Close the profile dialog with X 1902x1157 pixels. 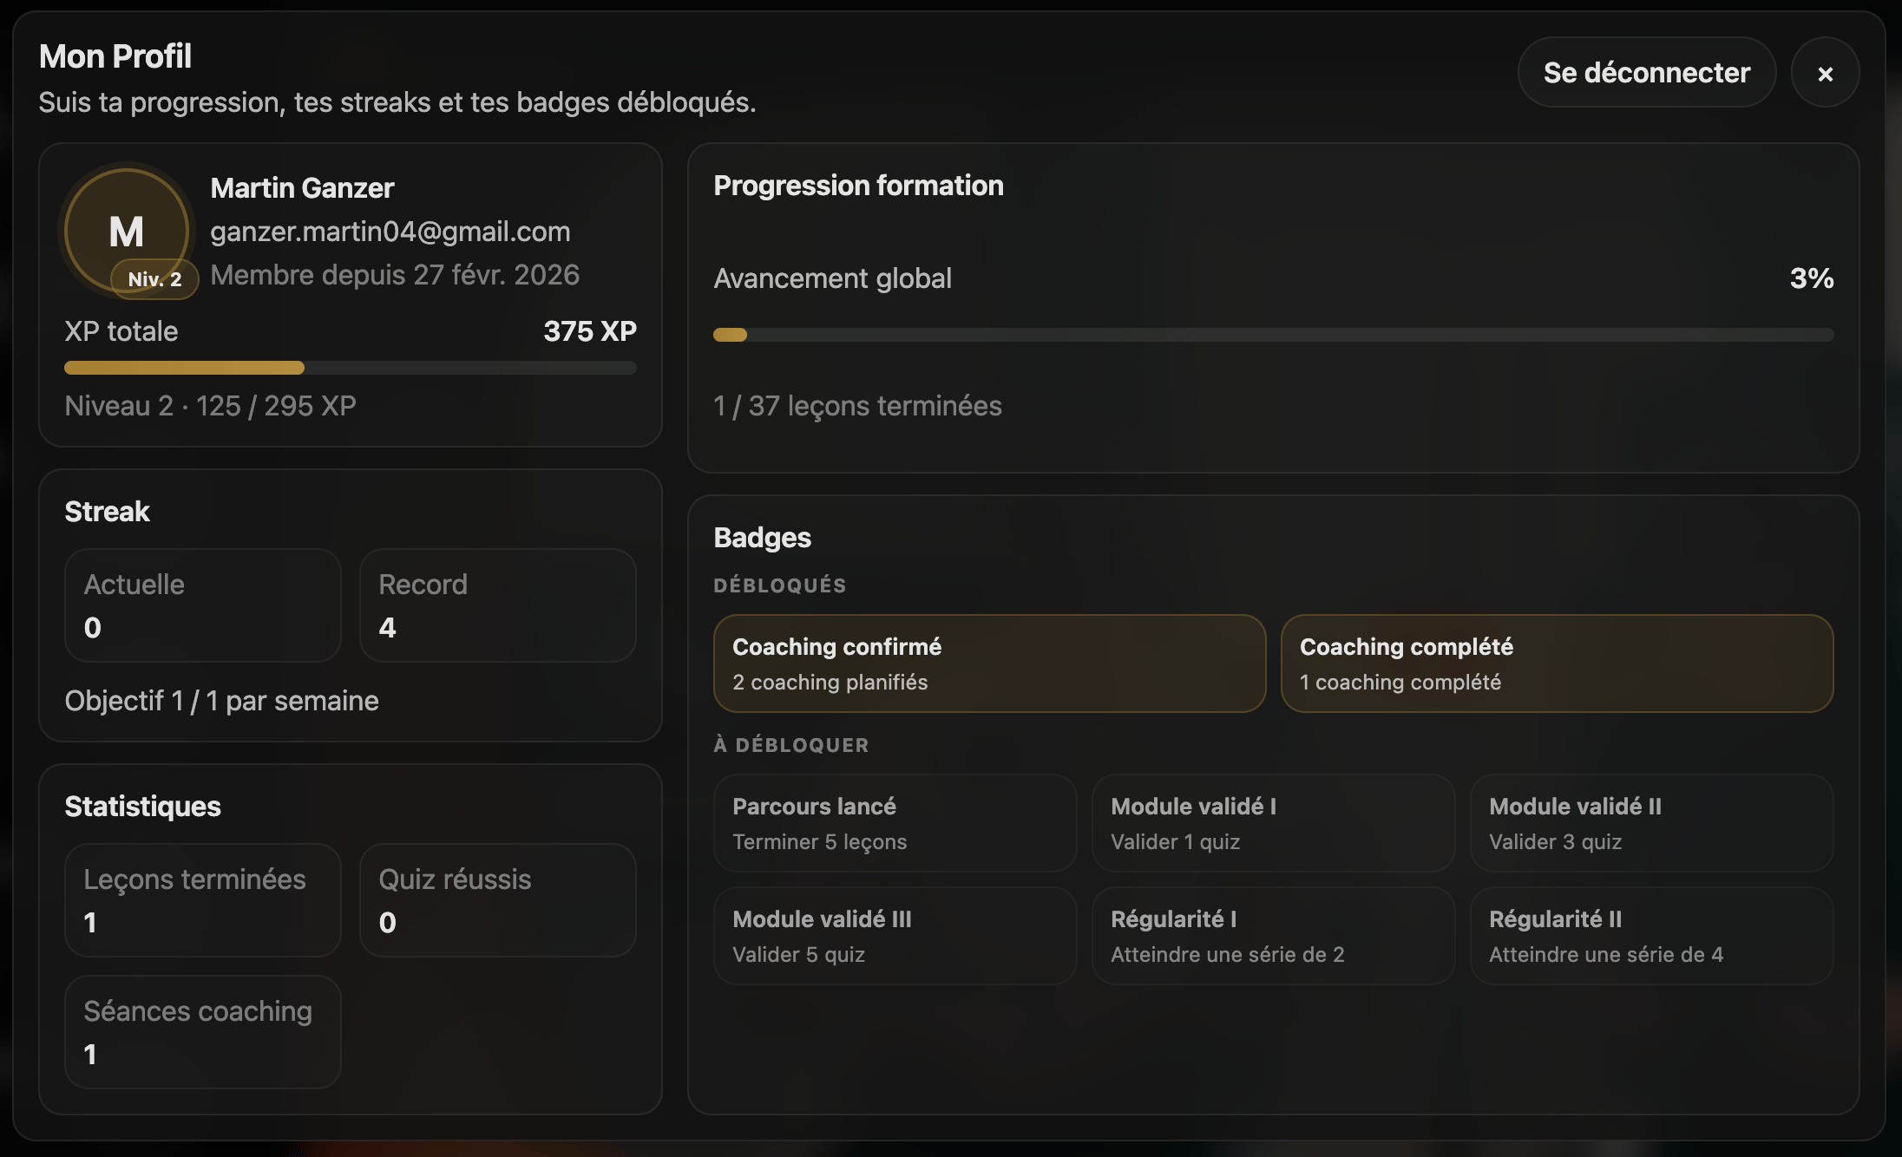click(1825, 73)
